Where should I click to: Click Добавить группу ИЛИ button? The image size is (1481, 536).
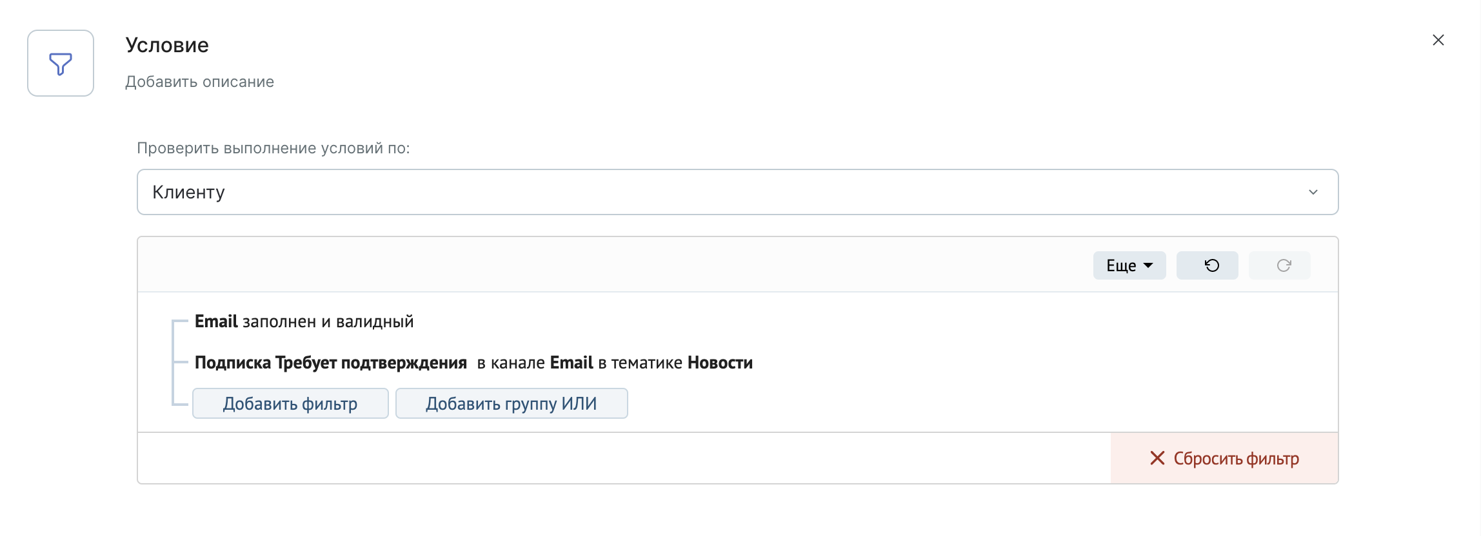(x=512, y=403)
